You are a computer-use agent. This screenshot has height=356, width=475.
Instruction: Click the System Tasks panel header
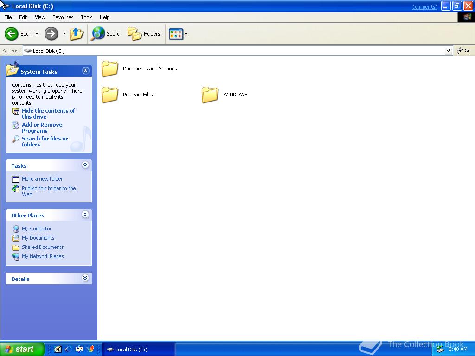coord(49,71)
